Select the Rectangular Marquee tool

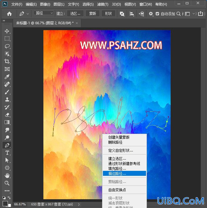coord(7,39)
